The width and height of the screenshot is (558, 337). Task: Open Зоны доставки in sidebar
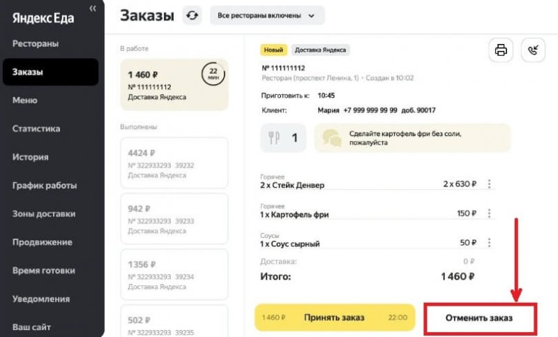[x=43, y=214]
